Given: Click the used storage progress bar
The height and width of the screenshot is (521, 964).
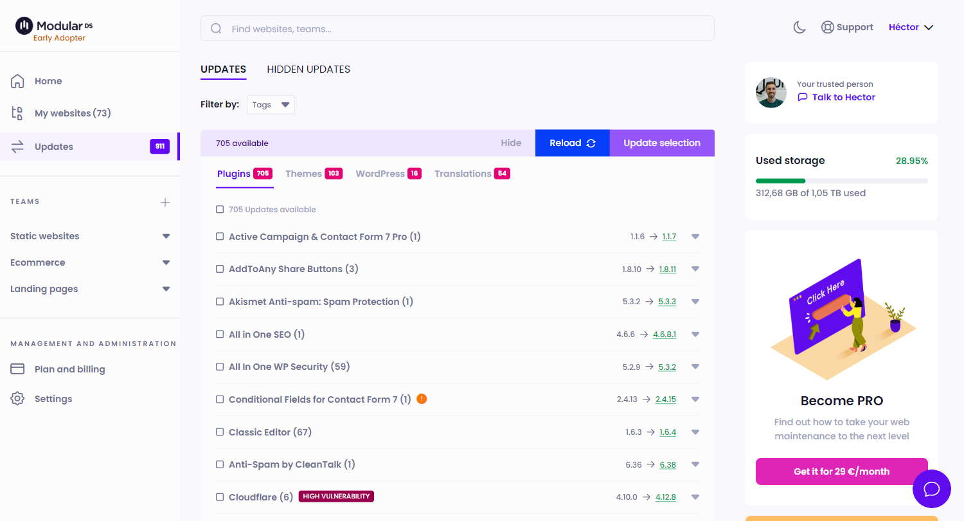Looking at the screenshot, I should tap(841, 181).
